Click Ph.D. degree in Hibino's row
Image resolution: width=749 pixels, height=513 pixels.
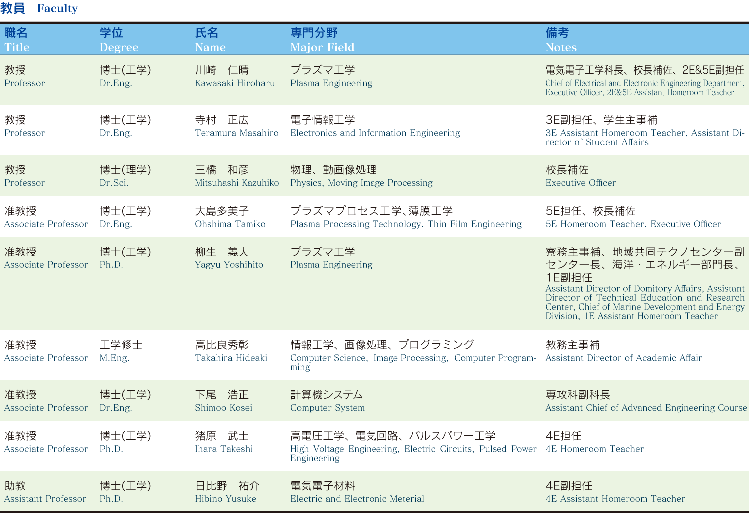pyautogui.click(x=111, y=499)
